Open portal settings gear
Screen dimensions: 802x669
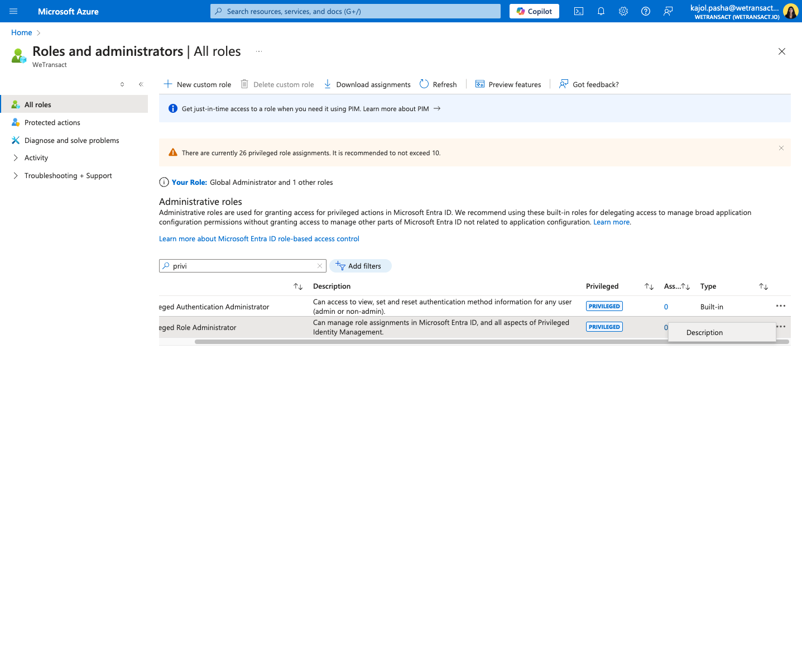[623, 11]
